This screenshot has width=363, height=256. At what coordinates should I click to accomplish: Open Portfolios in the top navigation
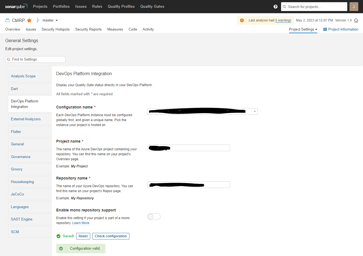point(61,6)
